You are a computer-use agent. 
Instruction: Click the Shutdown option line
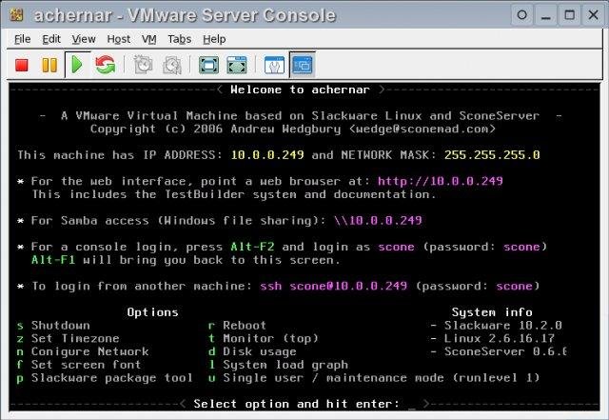(x=53, y=326)
